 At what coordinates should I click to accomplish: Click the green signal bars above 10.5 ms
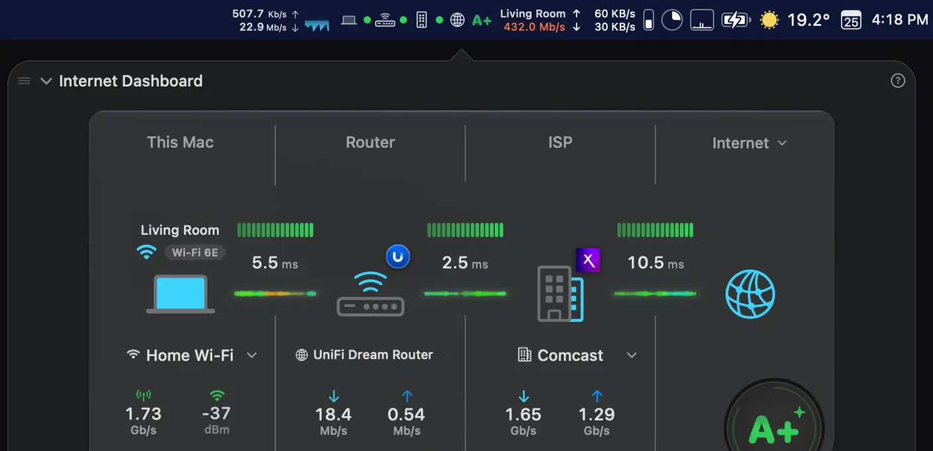[x=655, y=230]
